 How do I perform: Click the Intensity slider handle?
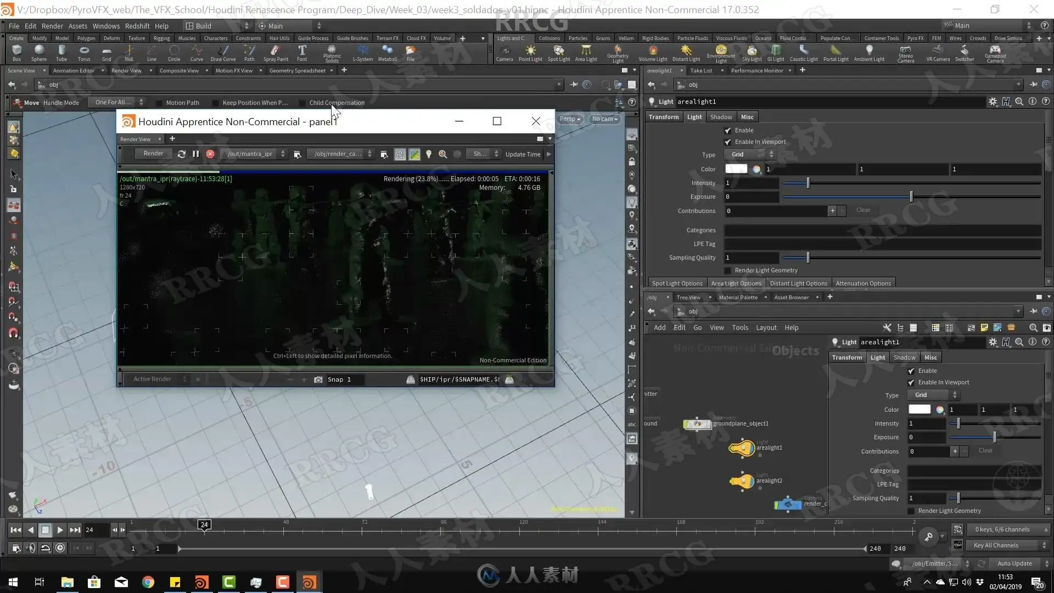coord(808,183)
